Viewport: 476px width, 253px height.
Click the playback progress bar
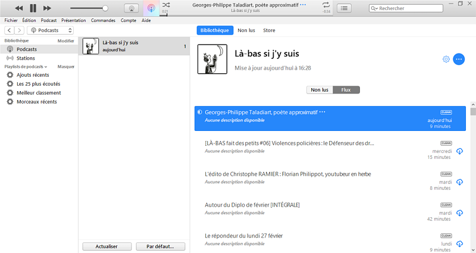point(245,15)
